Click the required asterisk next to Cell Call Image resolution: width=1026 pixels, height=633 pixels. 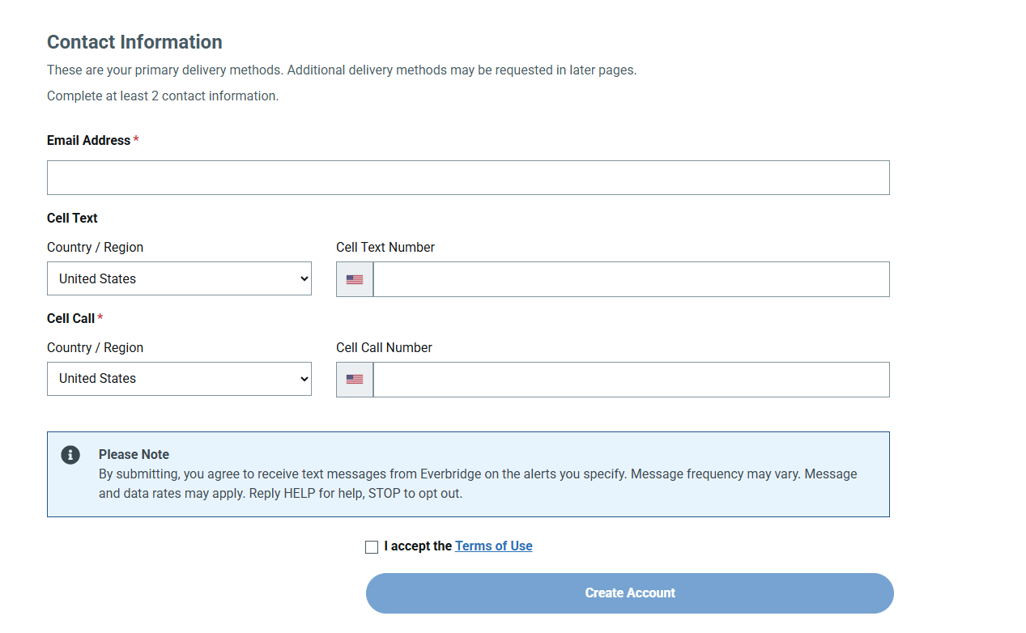click(x=100, y=317)
